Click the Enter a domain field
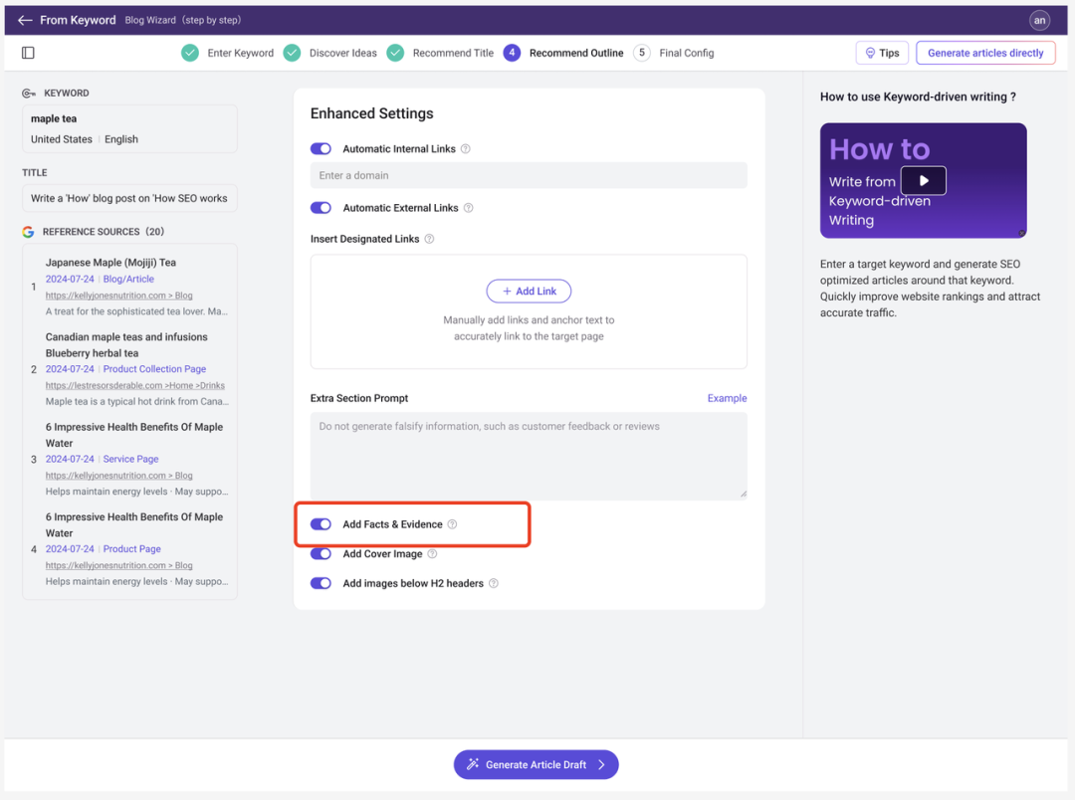The width and height of the screenshot is (1075, 800). [529, 175]
